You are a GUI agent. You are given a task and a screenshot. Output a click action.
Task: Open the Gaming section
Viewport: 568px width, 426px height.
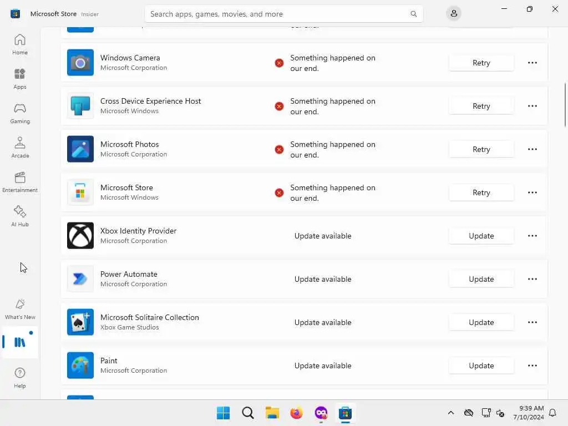(x=20, y=113)
